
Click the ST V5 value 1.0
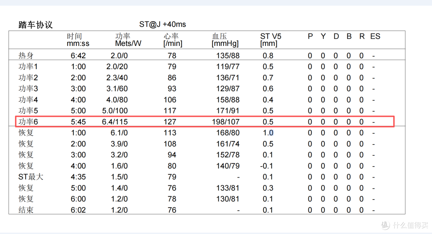[268, 133]
